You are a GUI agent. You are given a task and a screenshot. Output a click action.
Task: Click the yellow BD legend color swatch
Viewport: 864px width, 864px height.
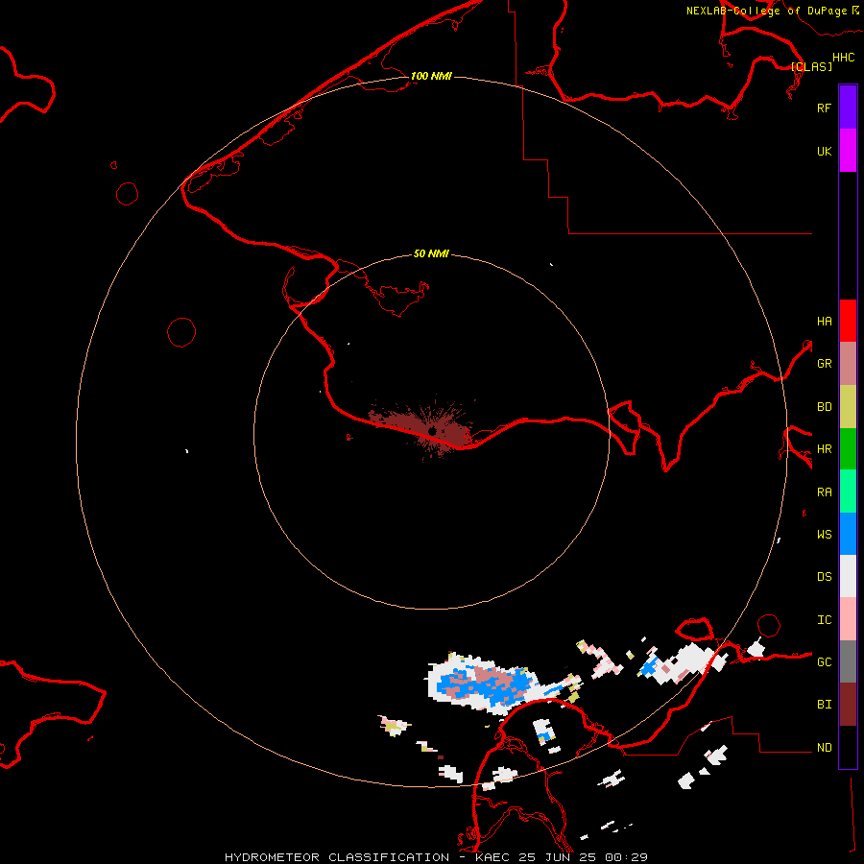[848, 407]
